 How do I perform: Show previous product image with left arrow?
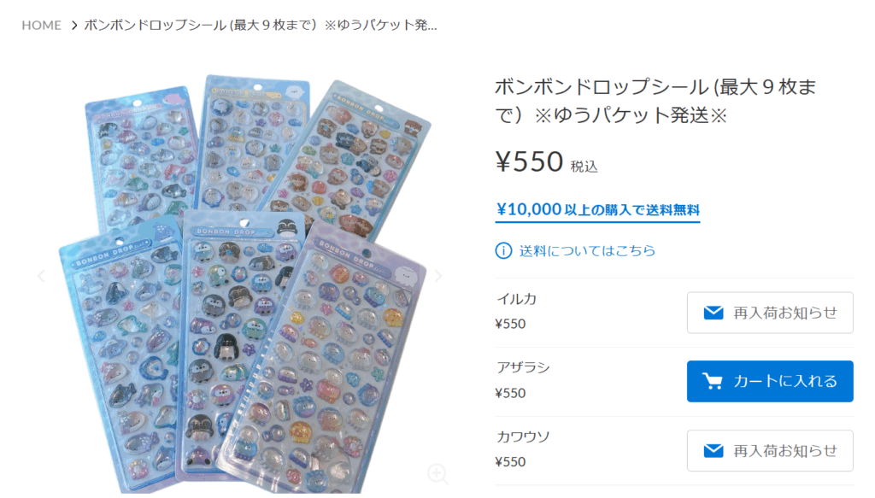(x=41, y=276)
